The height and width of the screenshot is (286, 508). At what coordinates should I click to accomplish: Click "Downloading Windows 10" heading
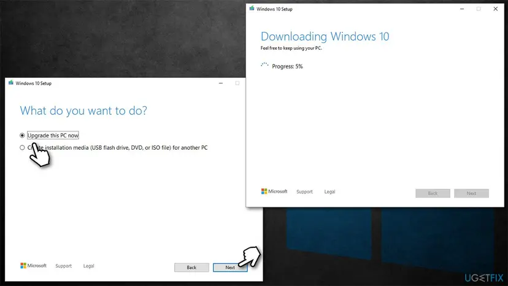point(325,36)
